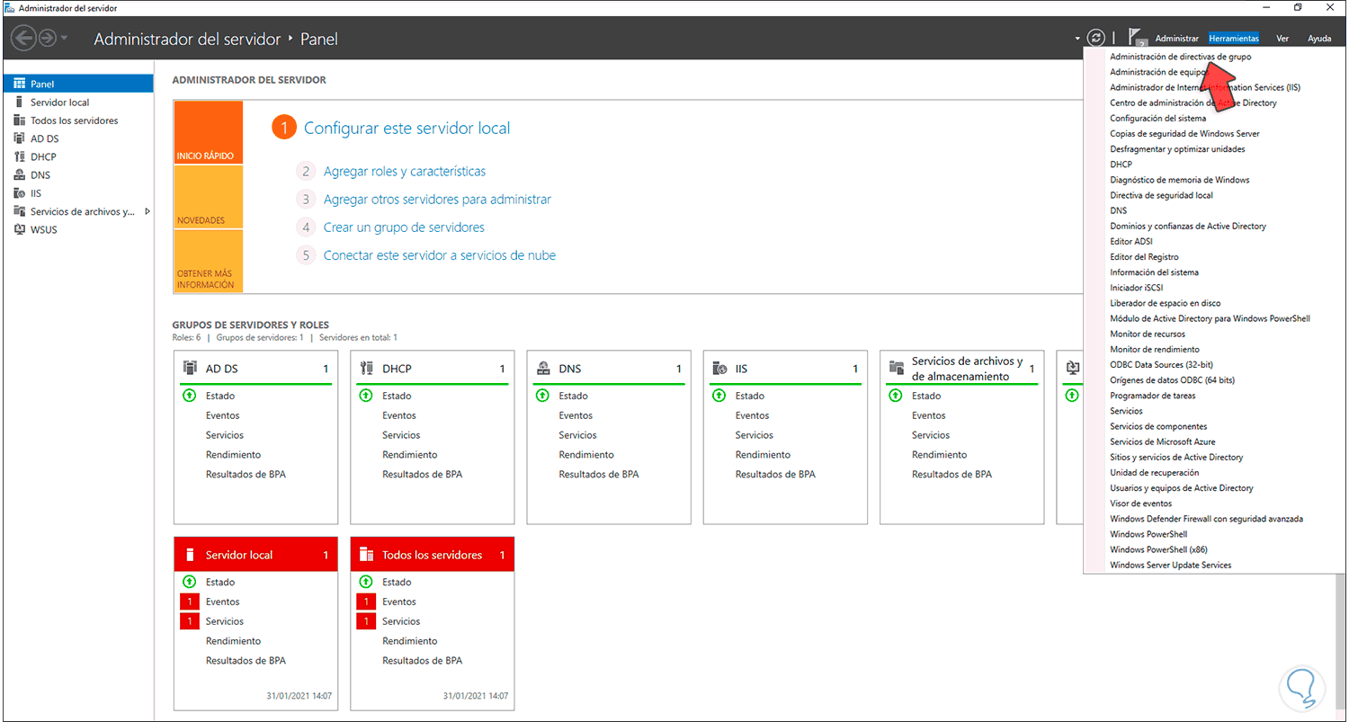The height and width of the screenshot is (722, 1349).
Task: Click the Panel icon in sidebar
Action: [20, 84]
